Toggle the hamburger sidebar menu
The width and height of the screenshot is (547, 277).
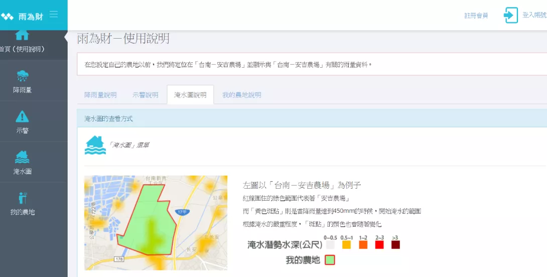(53, 15)
